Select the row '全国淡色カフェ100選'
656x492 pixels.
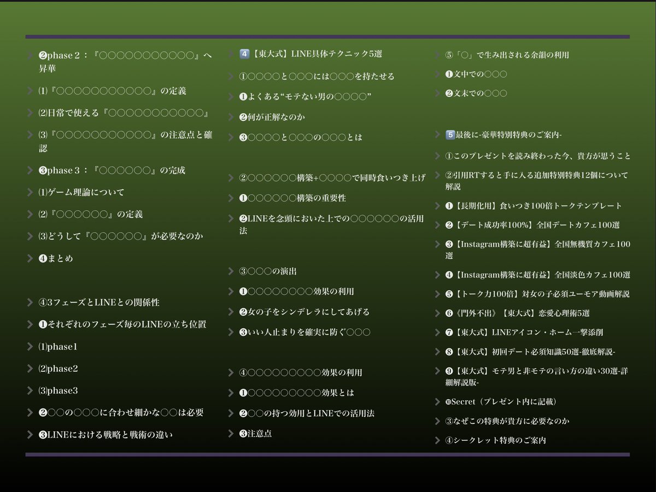tap(537, 275)
